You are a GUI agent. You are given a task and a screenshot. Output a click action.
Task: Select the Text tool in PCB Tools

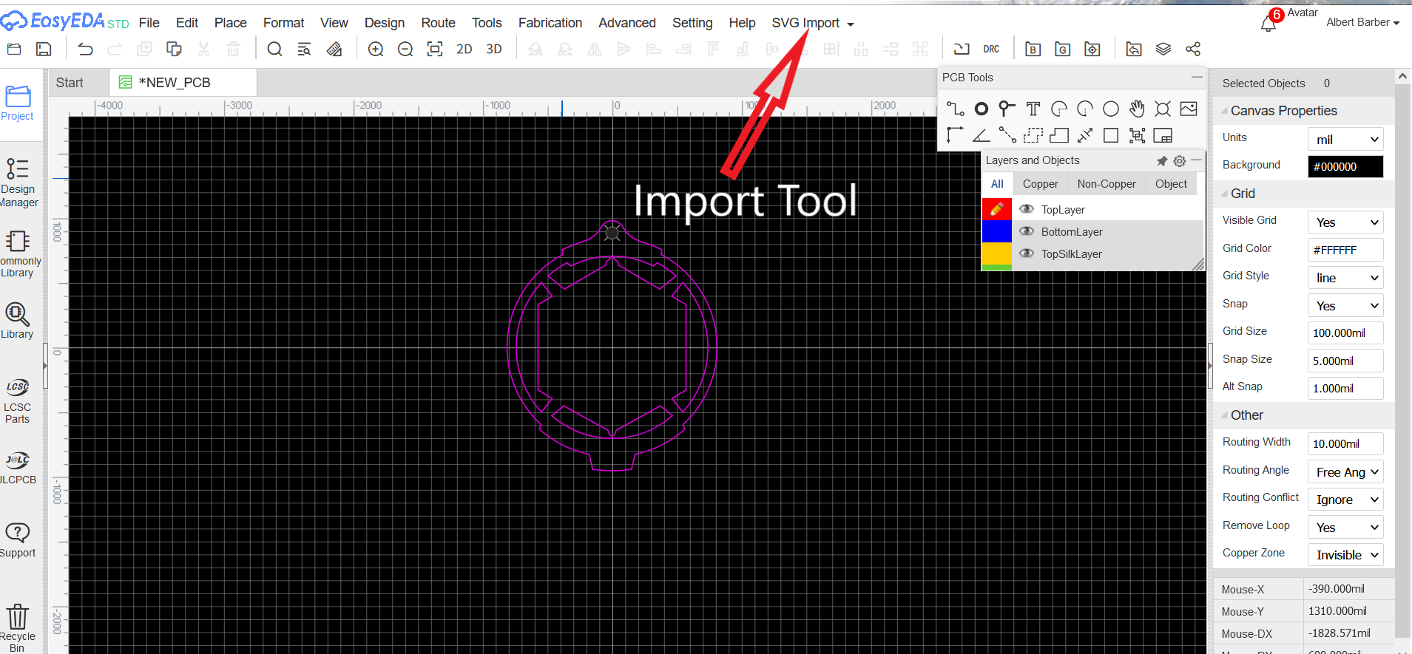(x=1033, y=109)
